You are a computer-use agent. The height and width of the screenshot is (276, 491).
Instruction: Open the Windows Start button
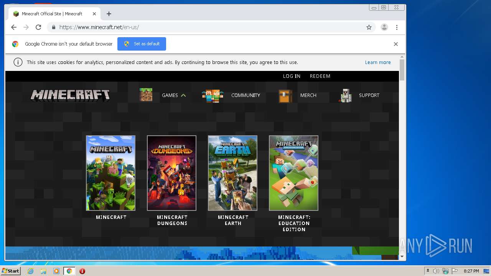(x=10, y=271)
